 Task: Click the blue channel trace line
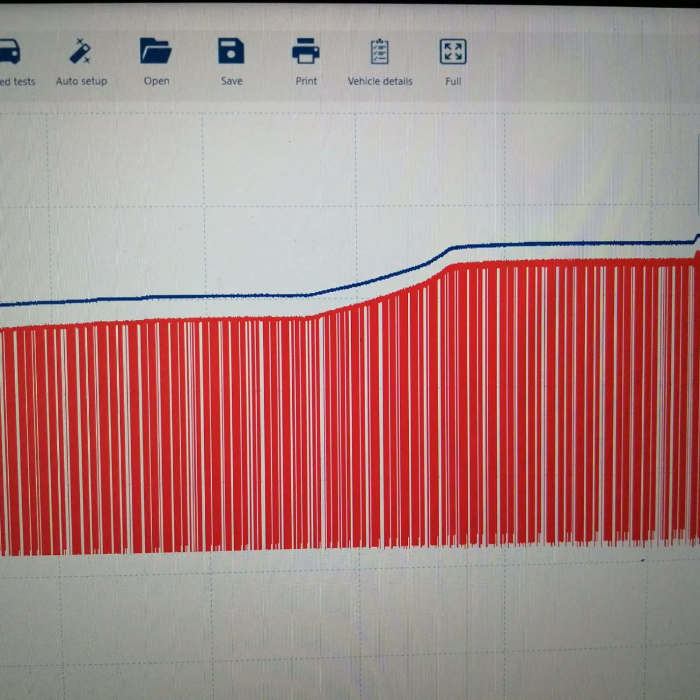tap(350, 285)
